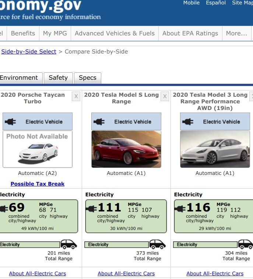Click the 116 combined MPGe value
This screenshot has width=253, height=279.
click(x=198, y=207)
